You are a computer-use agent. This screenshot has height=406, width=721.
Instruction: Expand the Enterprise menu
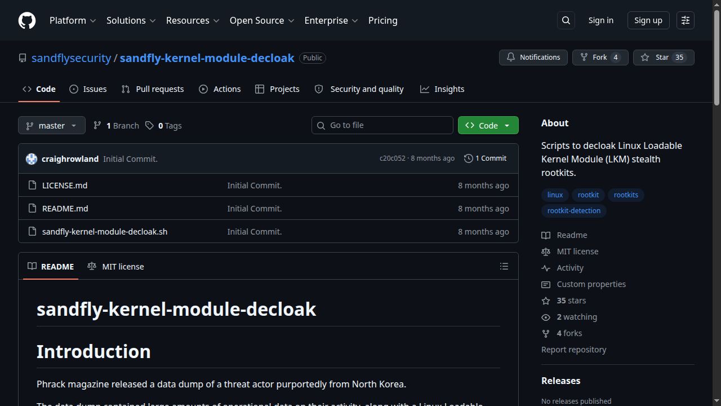point(331,20)
